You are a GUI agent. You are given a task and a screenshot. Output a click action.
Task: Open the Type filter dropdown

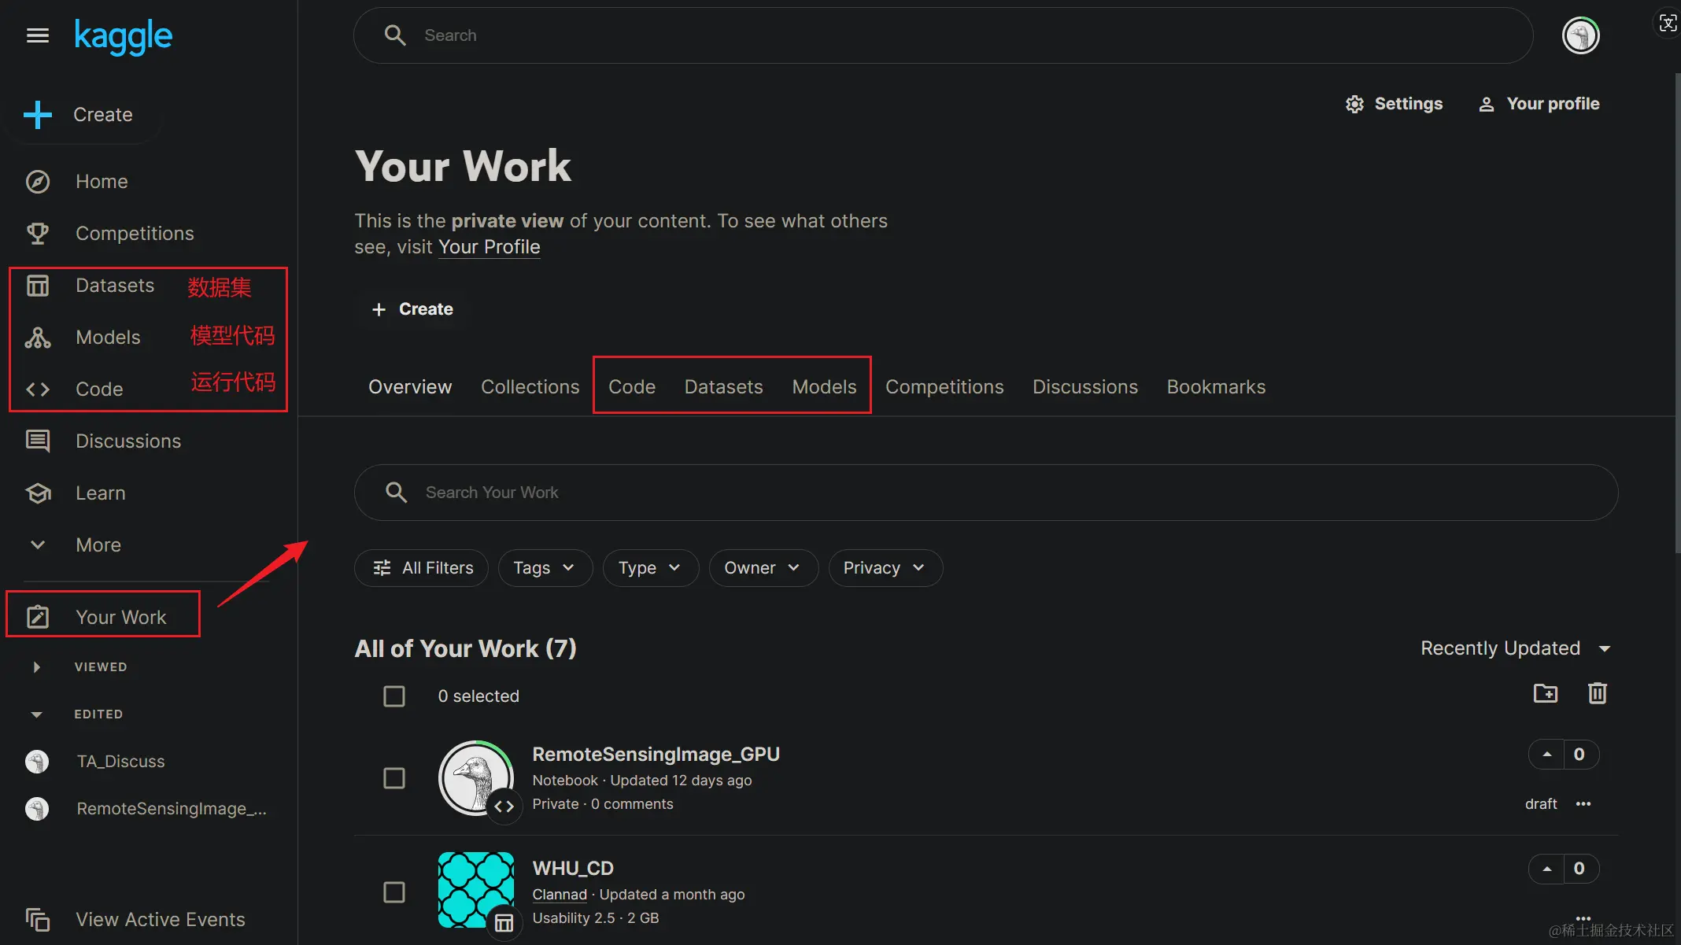click(649, 568)
